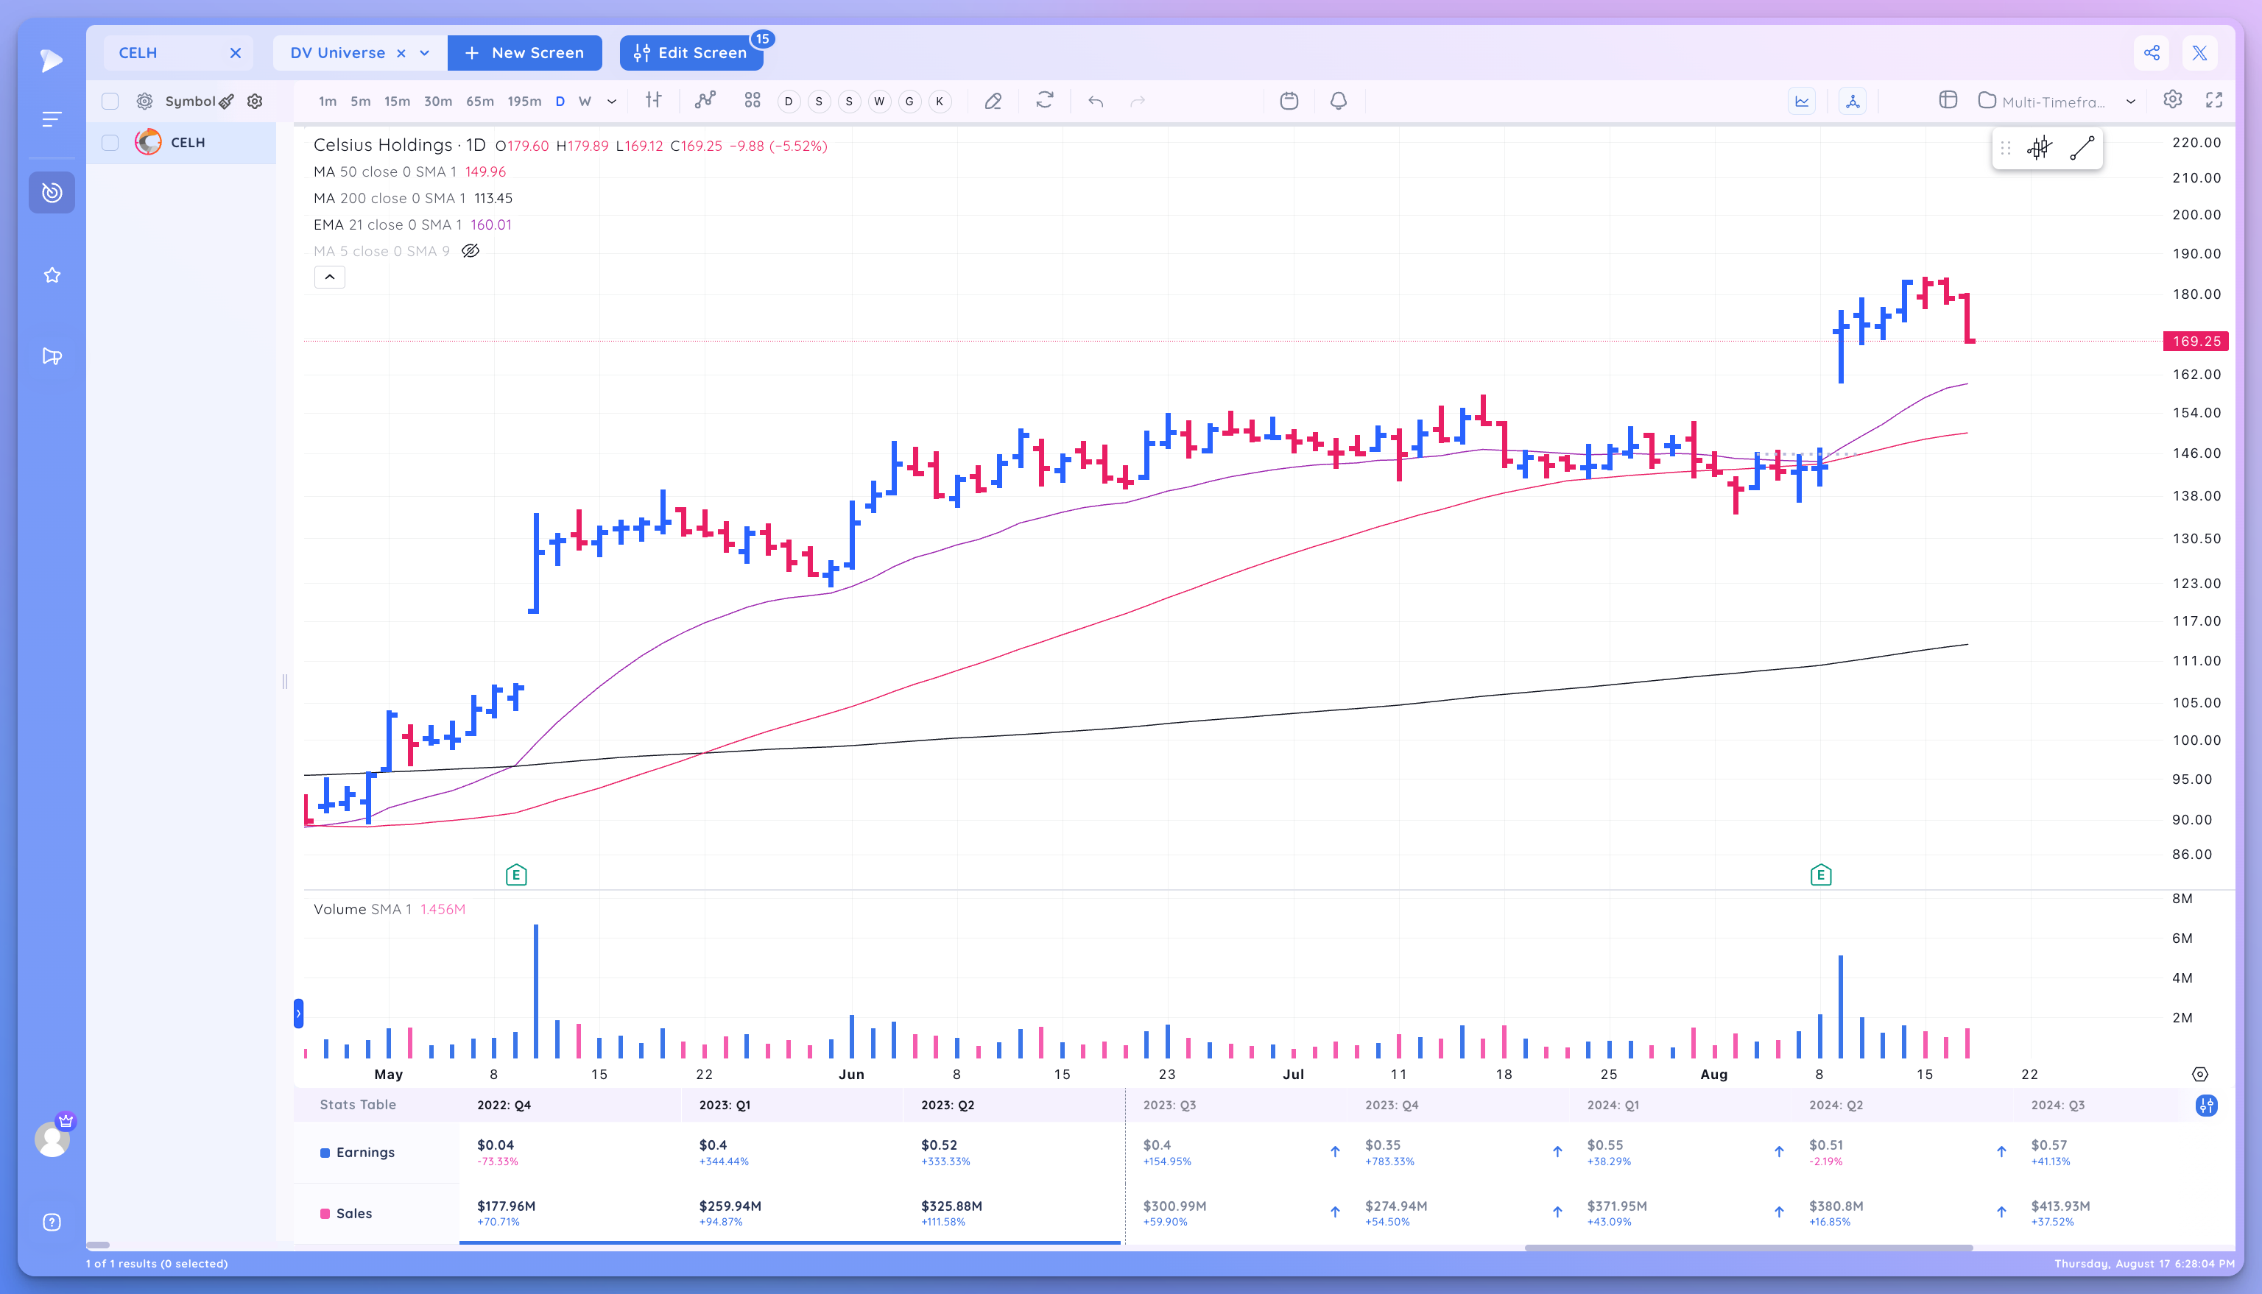Click the refresh sync icon

tap(1044, 100)
